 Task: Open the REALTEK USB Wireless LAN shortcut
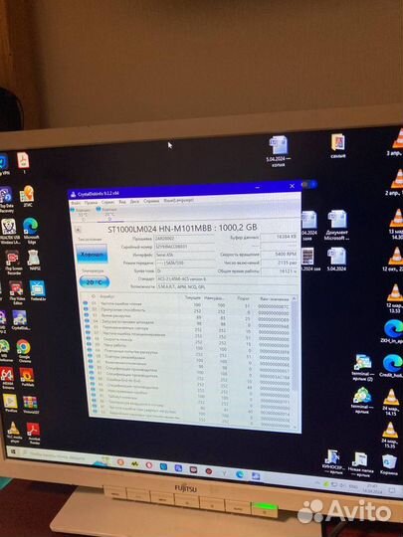tap(9, 231)
